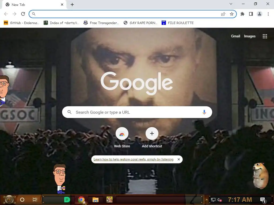The height and width of the screenshot is (205, 274).
Task: Open the Gmail link
Action: point(235,36)
